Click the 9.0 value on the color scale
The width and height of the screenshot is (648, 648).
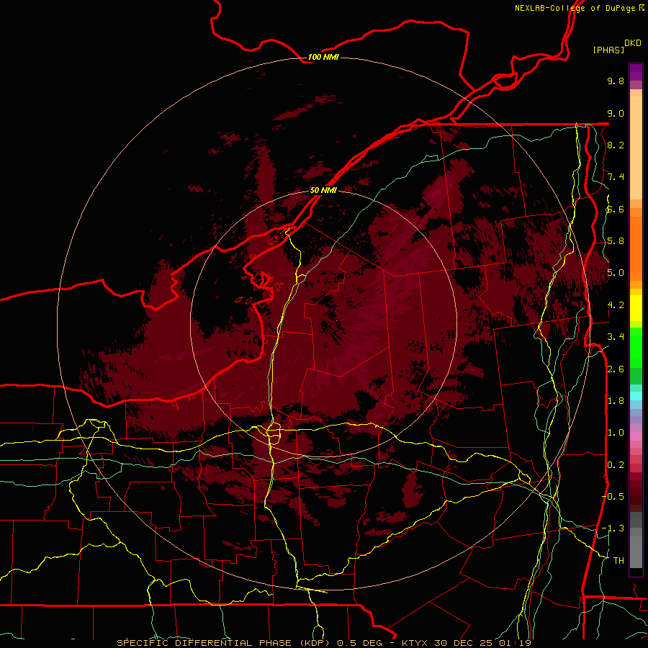click(x=616, y=113)
